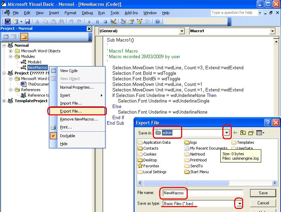Image resolution: width=281 pixels, height=212 pixels.
Task: Open Object Browser toolbar icon
Action: [x=139, y=21]
